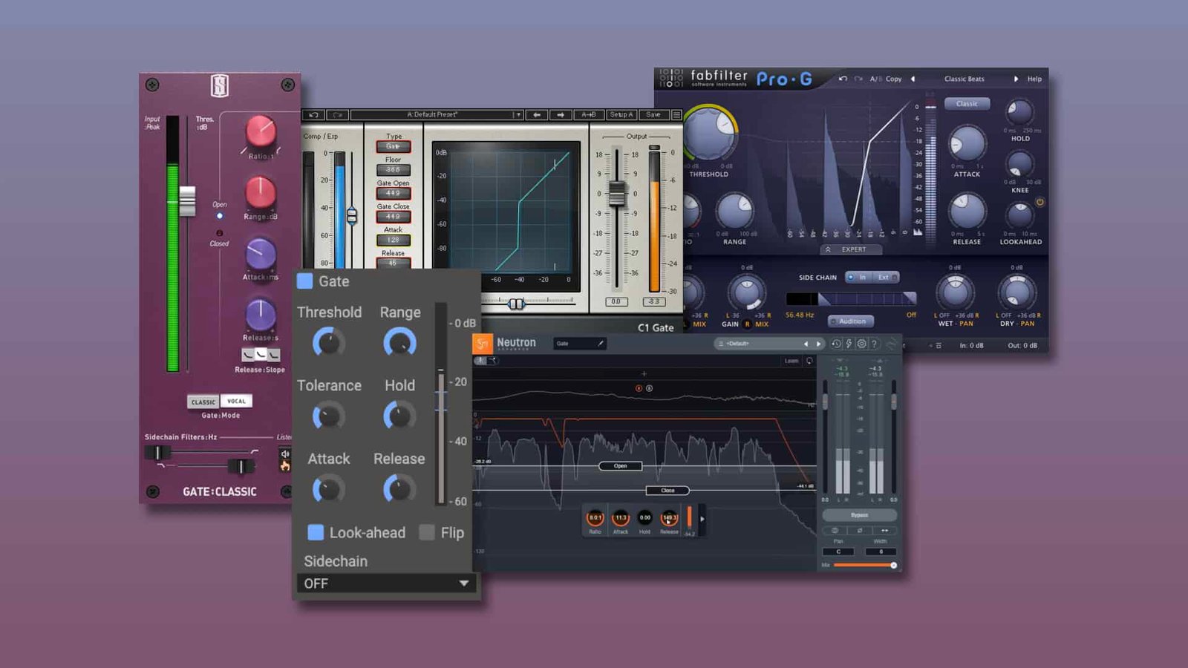This screenshot has width=1188, height=668.
Task: Click C1 Gate Type Gate selector
Action: [393, 146]
